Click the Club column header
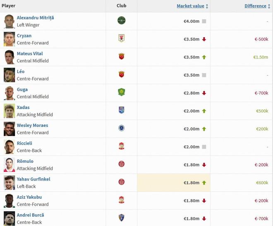The image size is (273, 226). (121, 6)
